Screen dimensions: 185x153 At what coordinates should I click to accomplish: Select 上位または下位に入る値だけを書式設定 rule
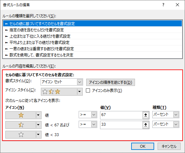pyautogui.click(x=92, y=36)
